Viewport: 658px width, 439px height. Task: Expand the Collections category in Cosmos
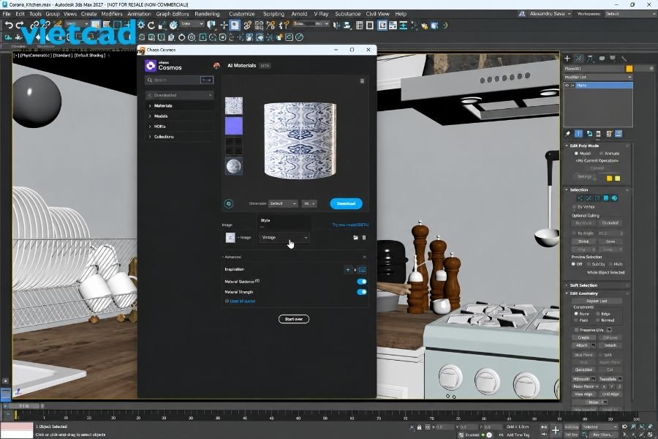pyautogui.click(x=180, y=137)
